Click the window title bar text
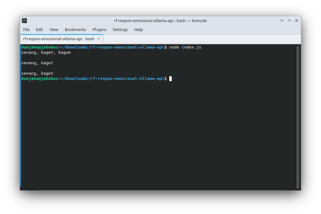321x214 pixels. (x=160, y=20)
